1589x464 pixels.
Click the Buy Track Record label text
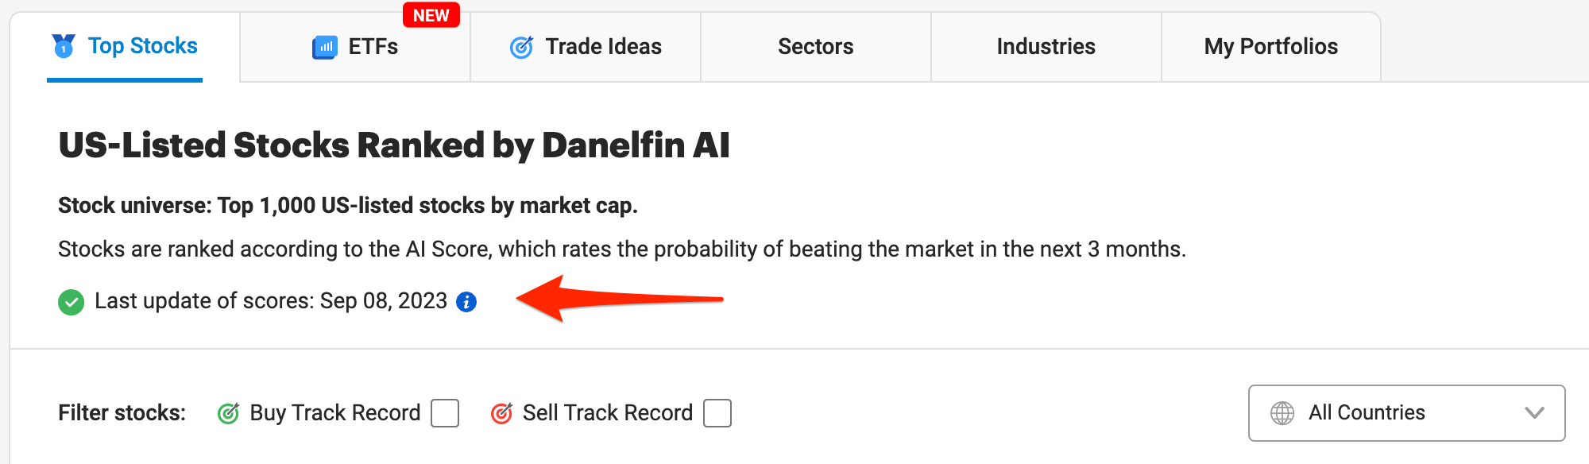click(x=334, y=413)
